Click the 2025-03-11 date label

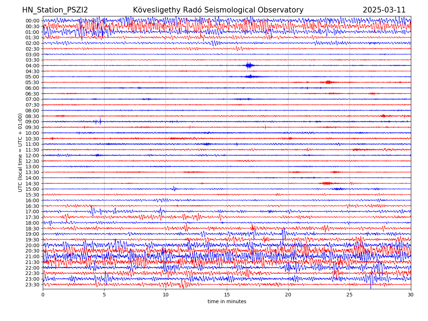[384, 10]
